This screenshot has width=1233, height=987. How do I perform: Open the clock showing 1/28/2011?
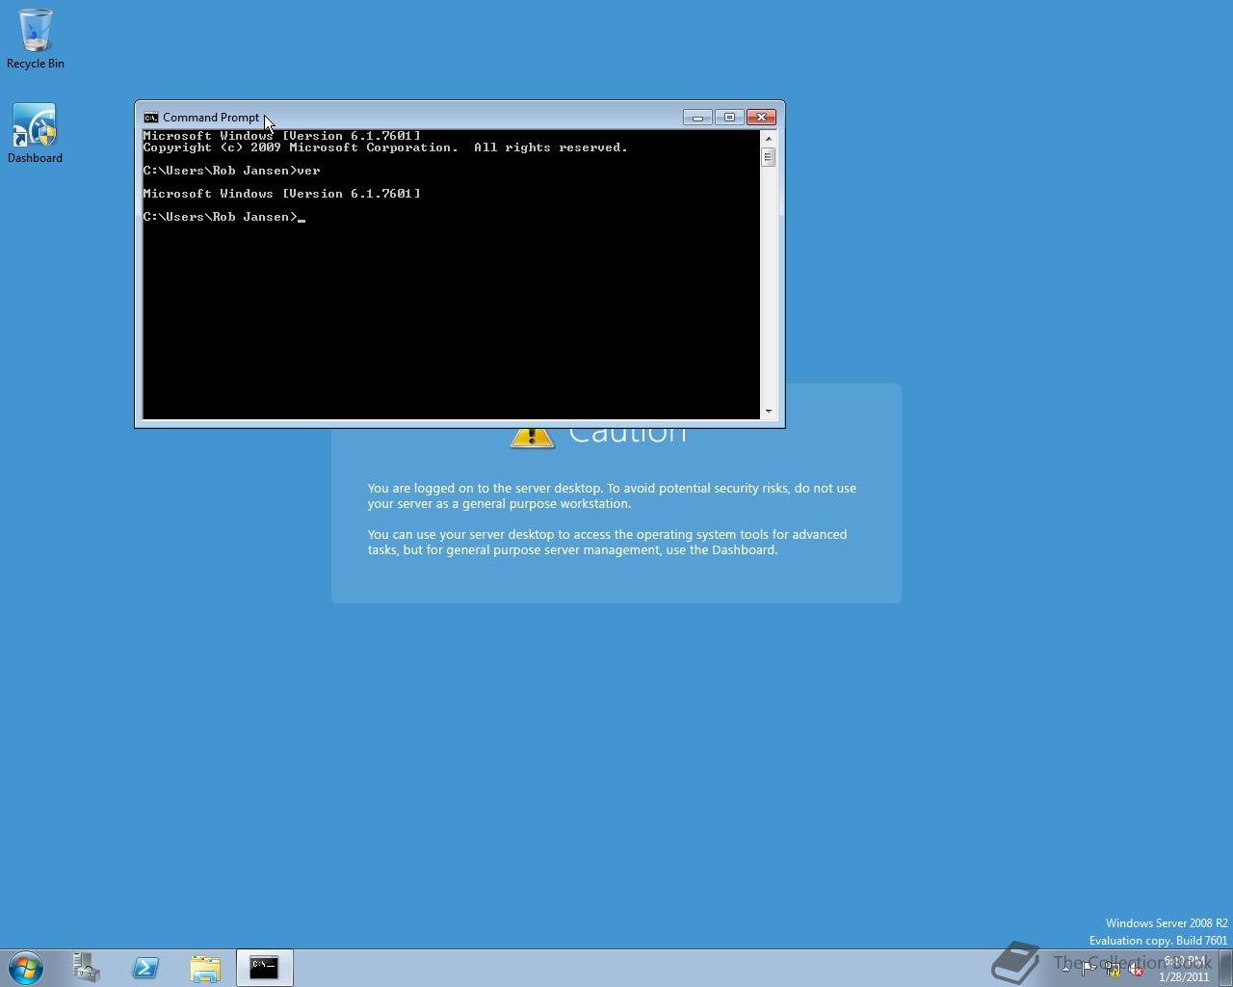point(1184,969)
